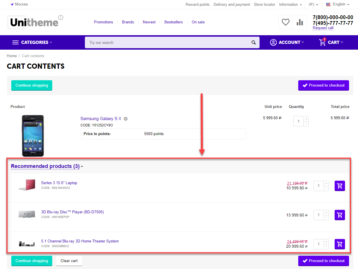Open Store locator link
The width and height of the screenshot is (358, 269).
[264, 5]
